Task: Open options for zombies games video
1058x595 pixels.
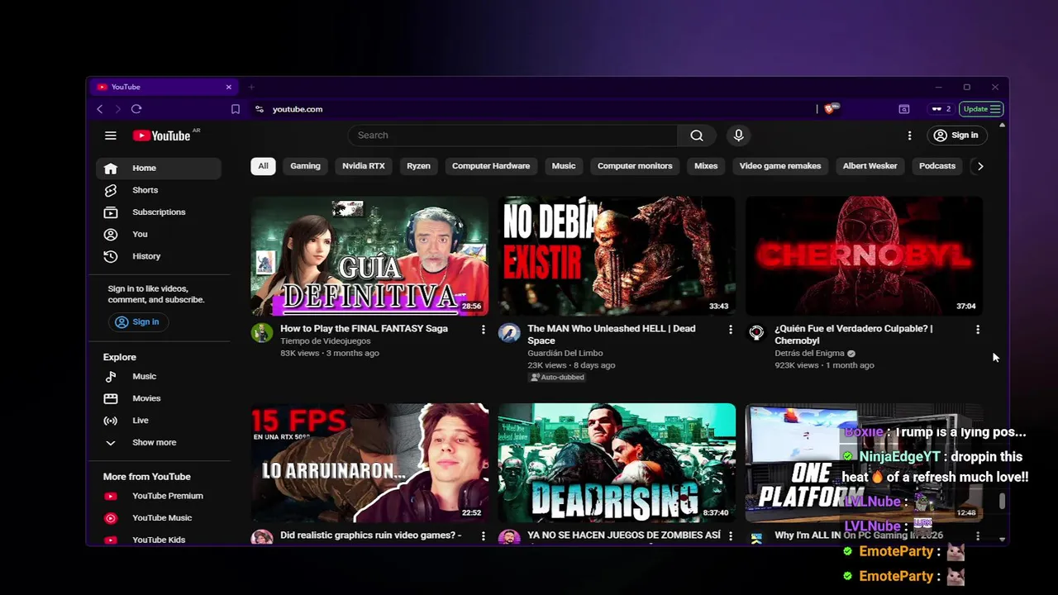Action: pyautogui.click(x=730, y=536)
